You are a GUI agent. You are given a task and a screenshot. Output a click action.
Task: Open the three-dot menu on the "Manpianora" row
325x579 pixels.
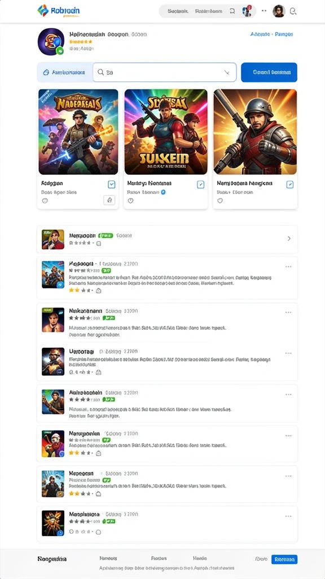point(288,516)
